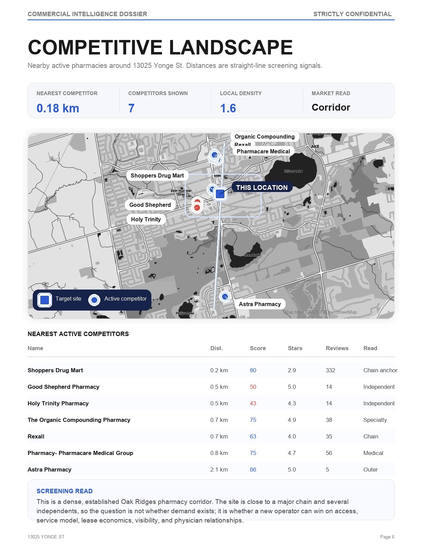Click the local density value 1.6

228,108
